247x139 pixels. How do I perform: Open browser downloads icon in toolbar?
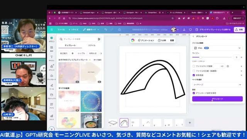point(224,18)
